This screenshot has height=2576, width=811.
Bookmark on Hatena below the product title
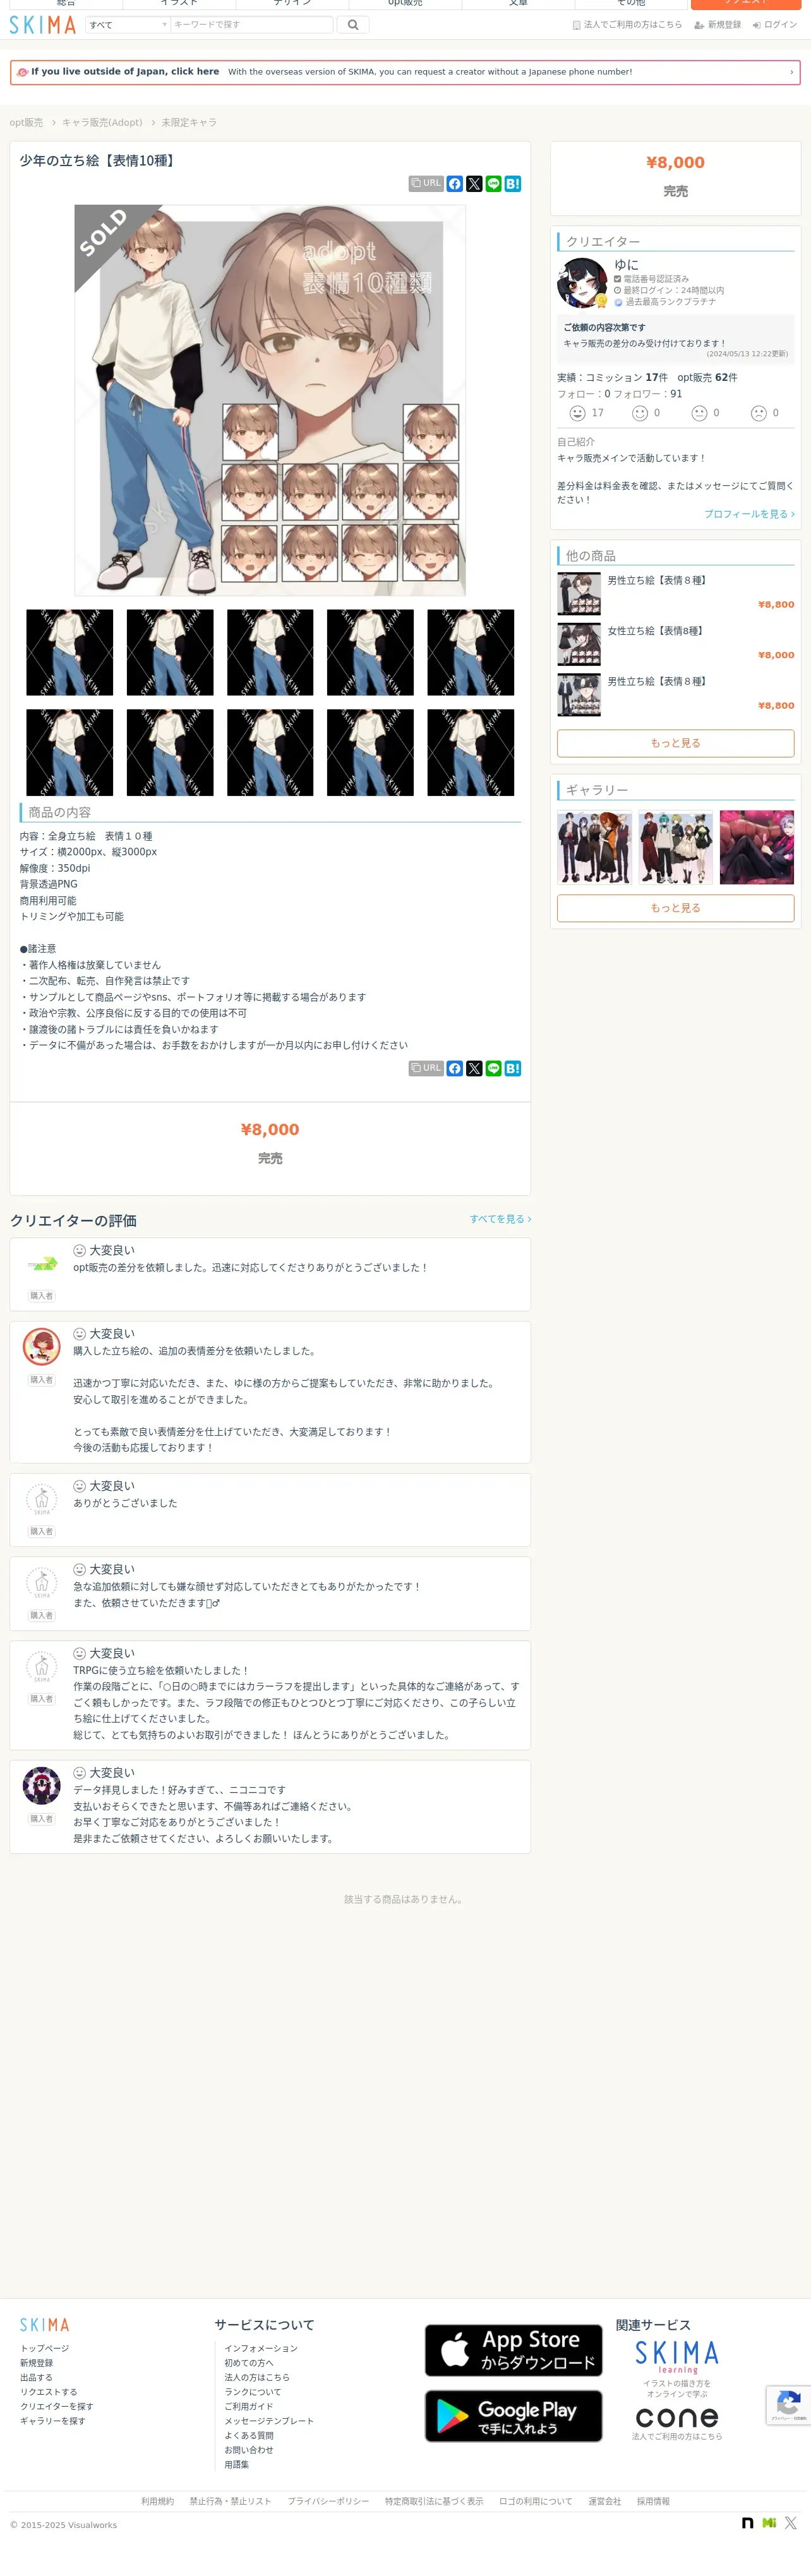pos(513,184)
